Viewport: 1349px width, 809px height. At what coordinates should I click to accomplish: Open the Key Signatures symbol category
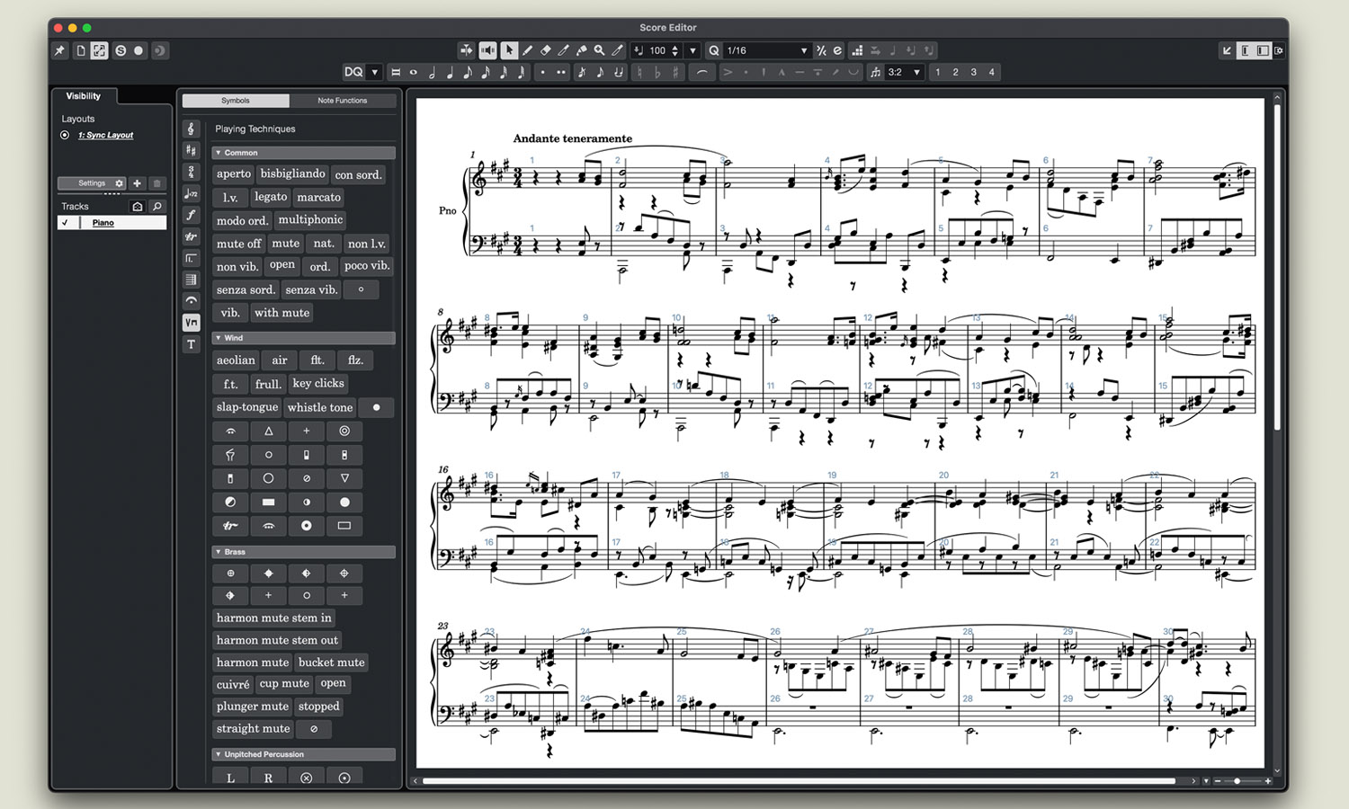click(x=191, y=150)
